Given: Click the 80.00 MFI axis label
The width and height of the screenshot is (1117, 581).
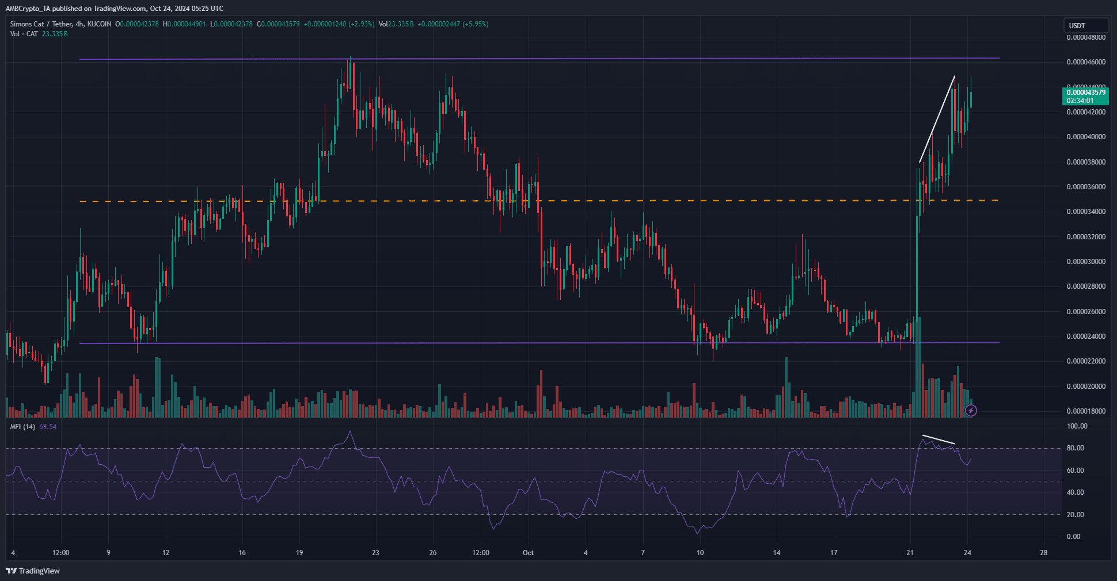Looking at the screenshot, I should click(1076, 448).
